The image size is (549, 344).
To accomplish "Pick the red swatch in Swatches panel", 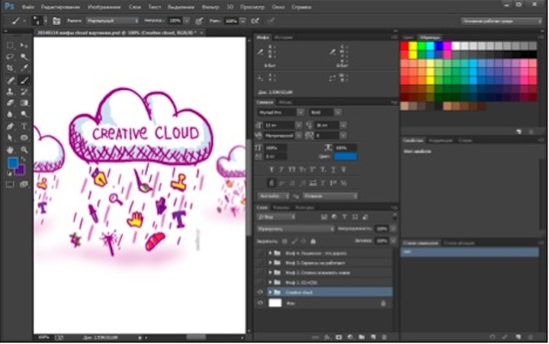I will [404, 47].
